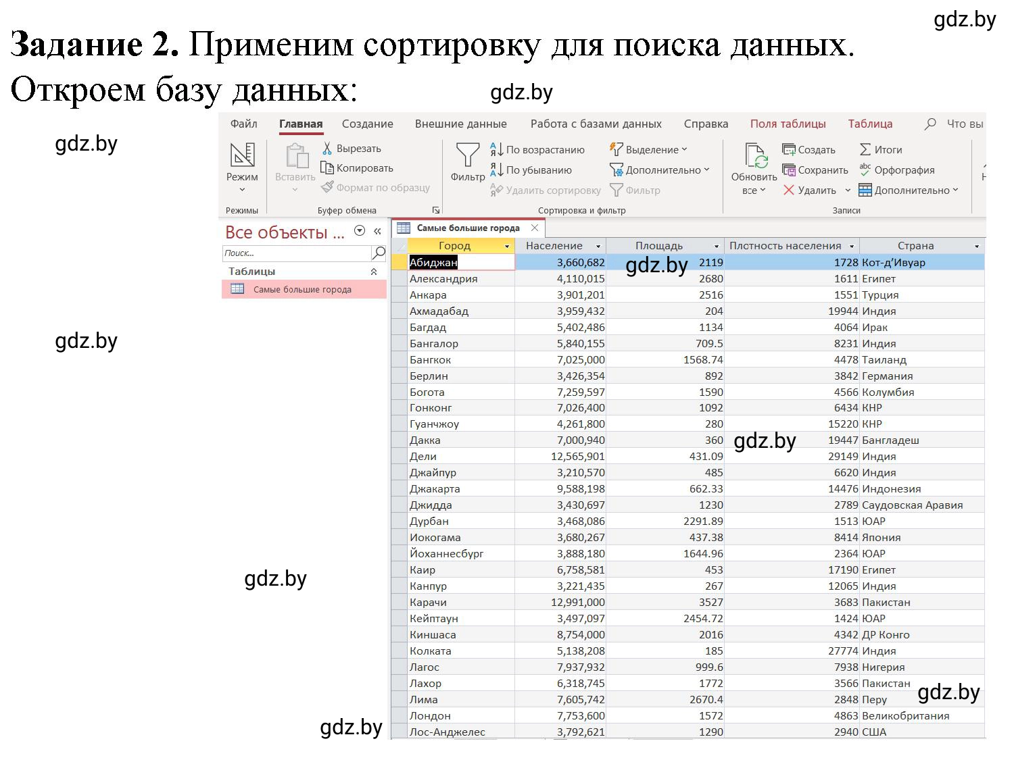Click the Страна column header
The width and height of the screenshot is (1014, 762).
915,246
